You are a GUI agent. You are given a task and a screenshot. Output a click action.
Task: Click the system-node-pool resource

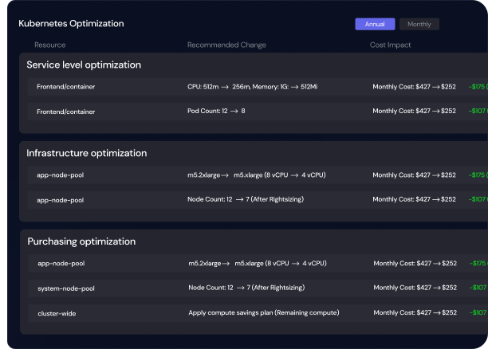[x=66, y=288]
